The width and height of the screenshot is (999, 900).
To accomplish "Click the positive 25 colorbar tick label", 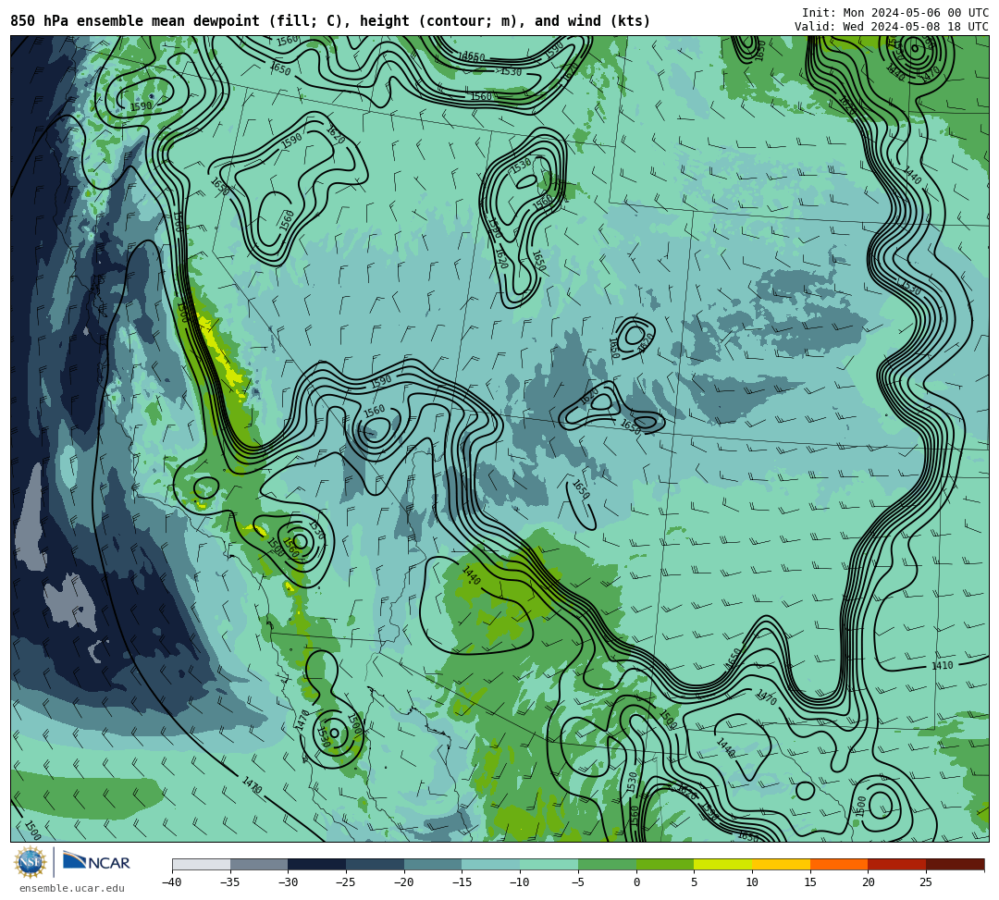I will [926, 882].
